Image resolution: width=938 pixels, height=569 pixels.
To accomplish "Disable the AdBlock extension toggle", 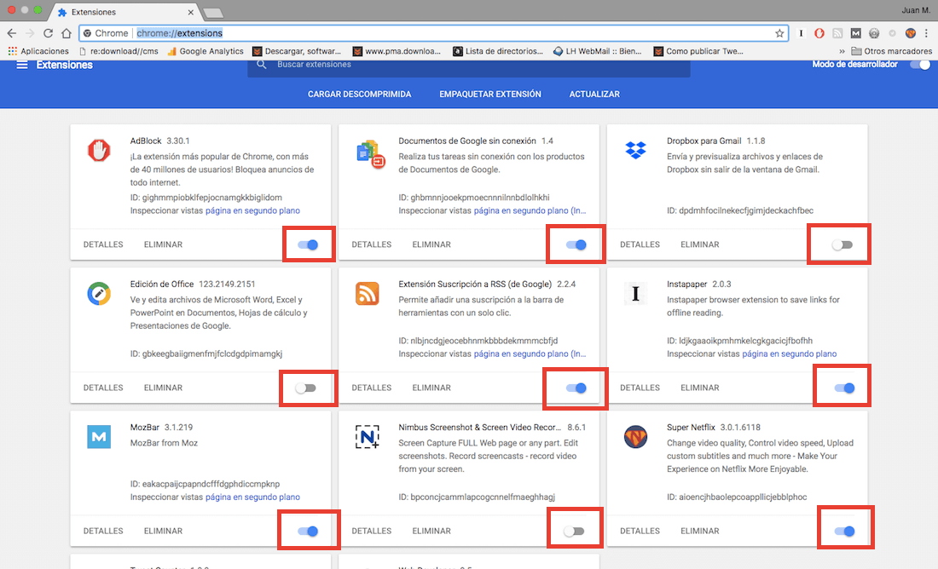I will [309, 244].
